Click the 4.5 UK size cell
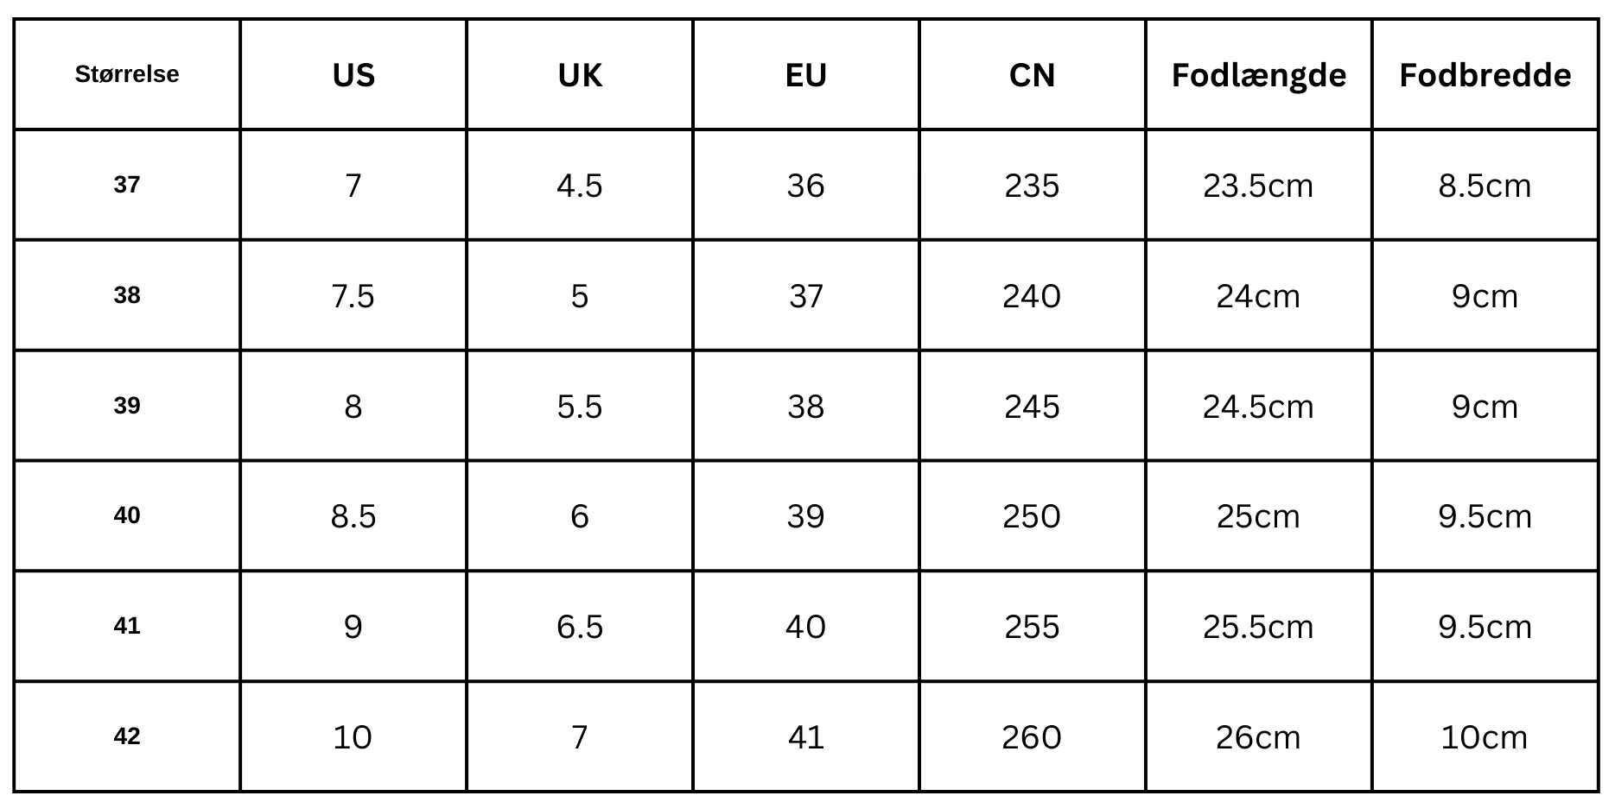This screenshot has width=1615, height=802. [580, 186]
